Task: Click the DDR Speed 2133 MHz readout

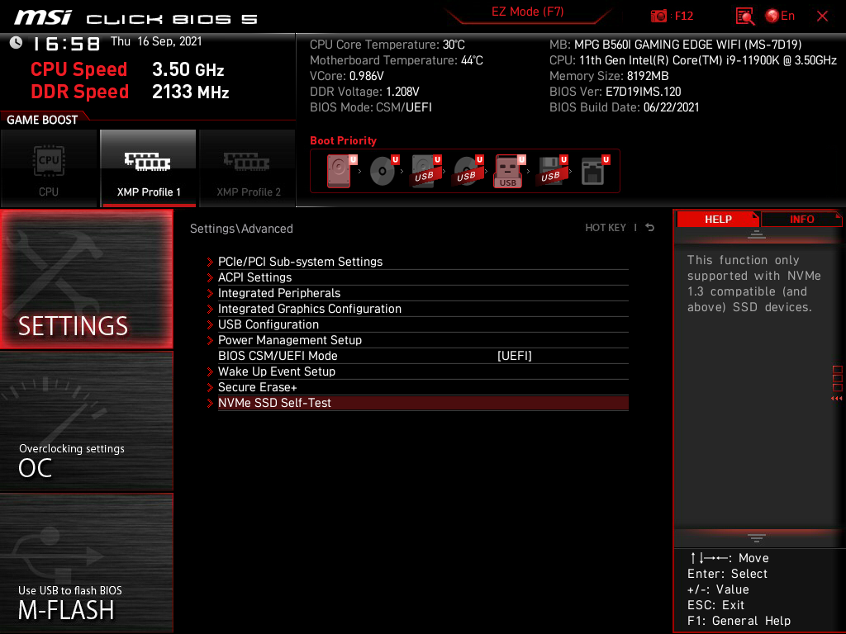Action: pyautogui.click(x=130, y=92)
